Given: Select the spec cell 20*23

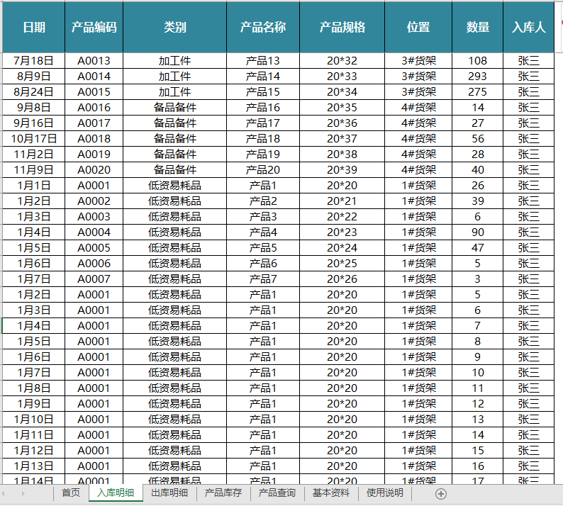Looking at the screenshot, I should coord(342,232).
